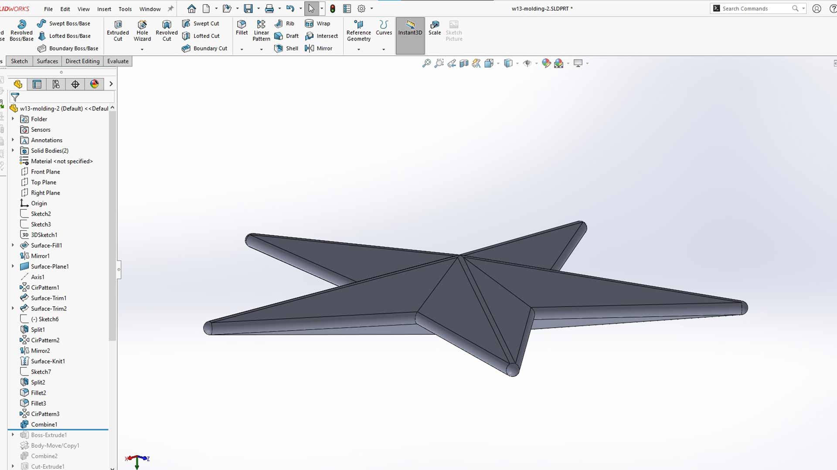Click the Fillet tool
837x470 pixels.
242,27
